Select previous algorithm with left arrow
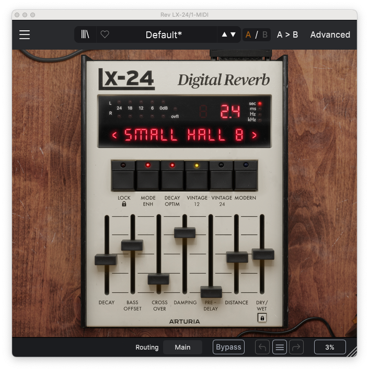Image resolution: width=369 pixels, height=371 pixels. pos(114,136)
